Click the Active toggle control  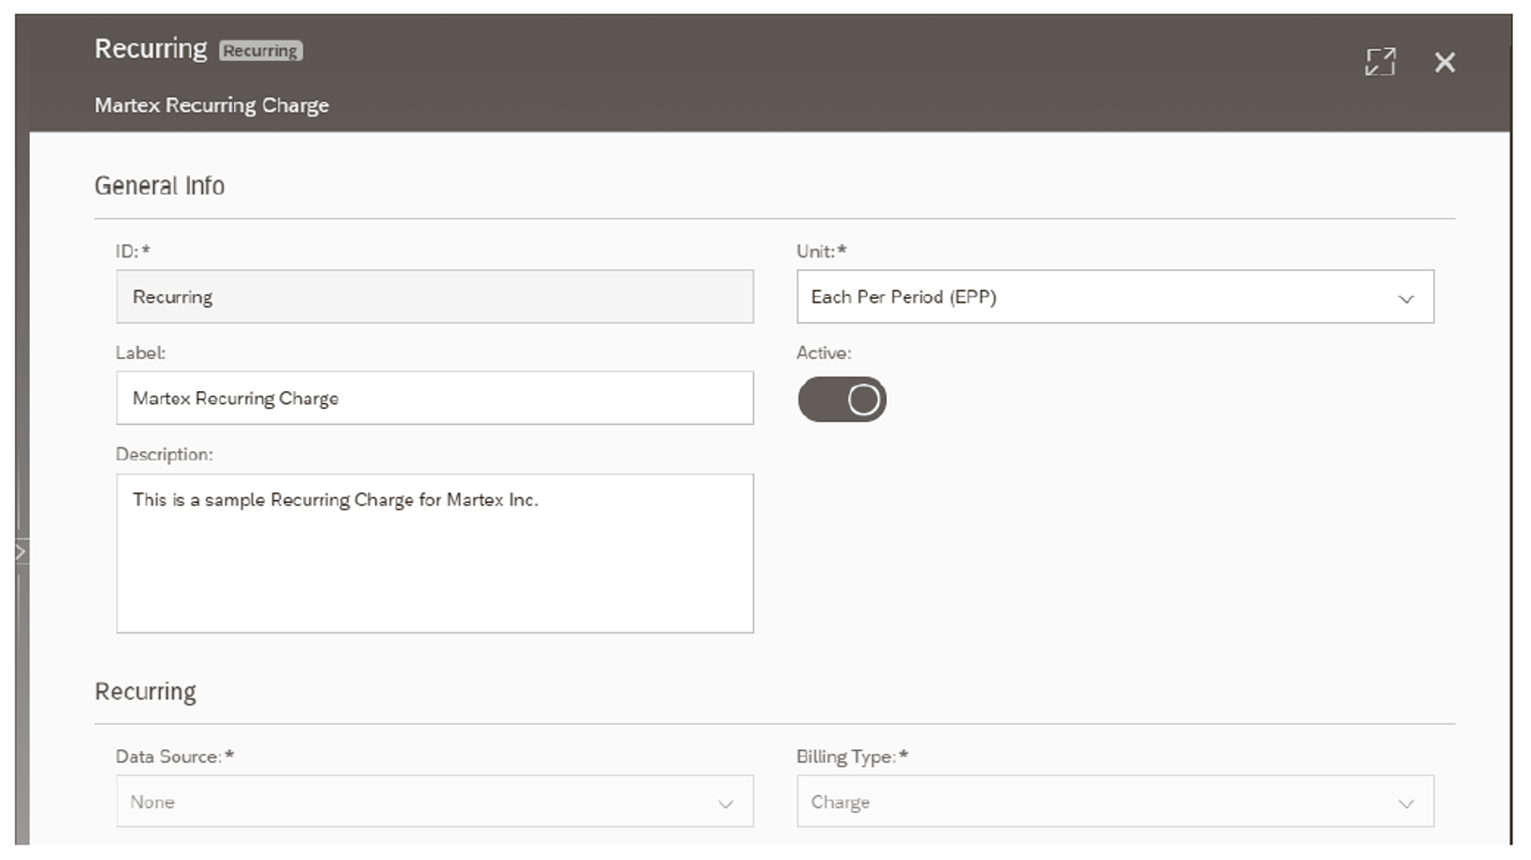pos(842,399)
